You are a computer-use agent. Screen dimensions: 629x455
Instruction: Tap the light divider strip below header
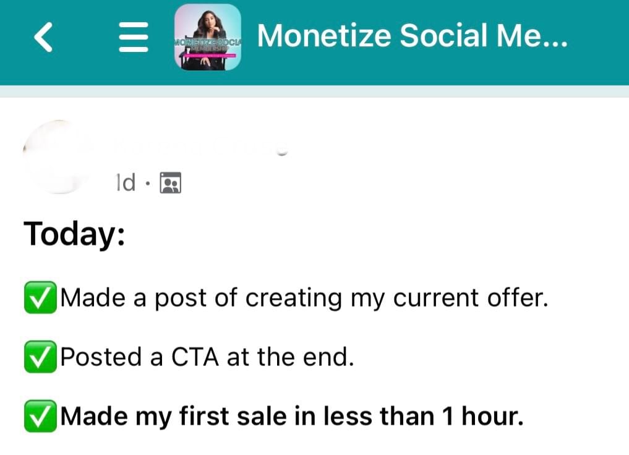pyautogui.click(x=314, y=91)
